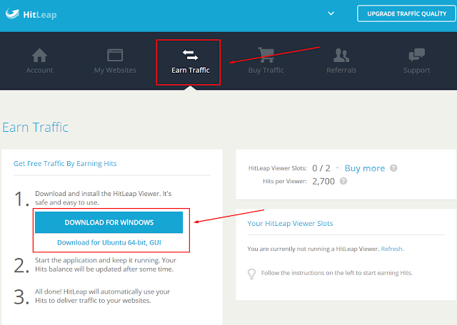Click Get Free Traffic By Earning Hits heading
The height and width of the screenshot is (325, 457).
65,163
